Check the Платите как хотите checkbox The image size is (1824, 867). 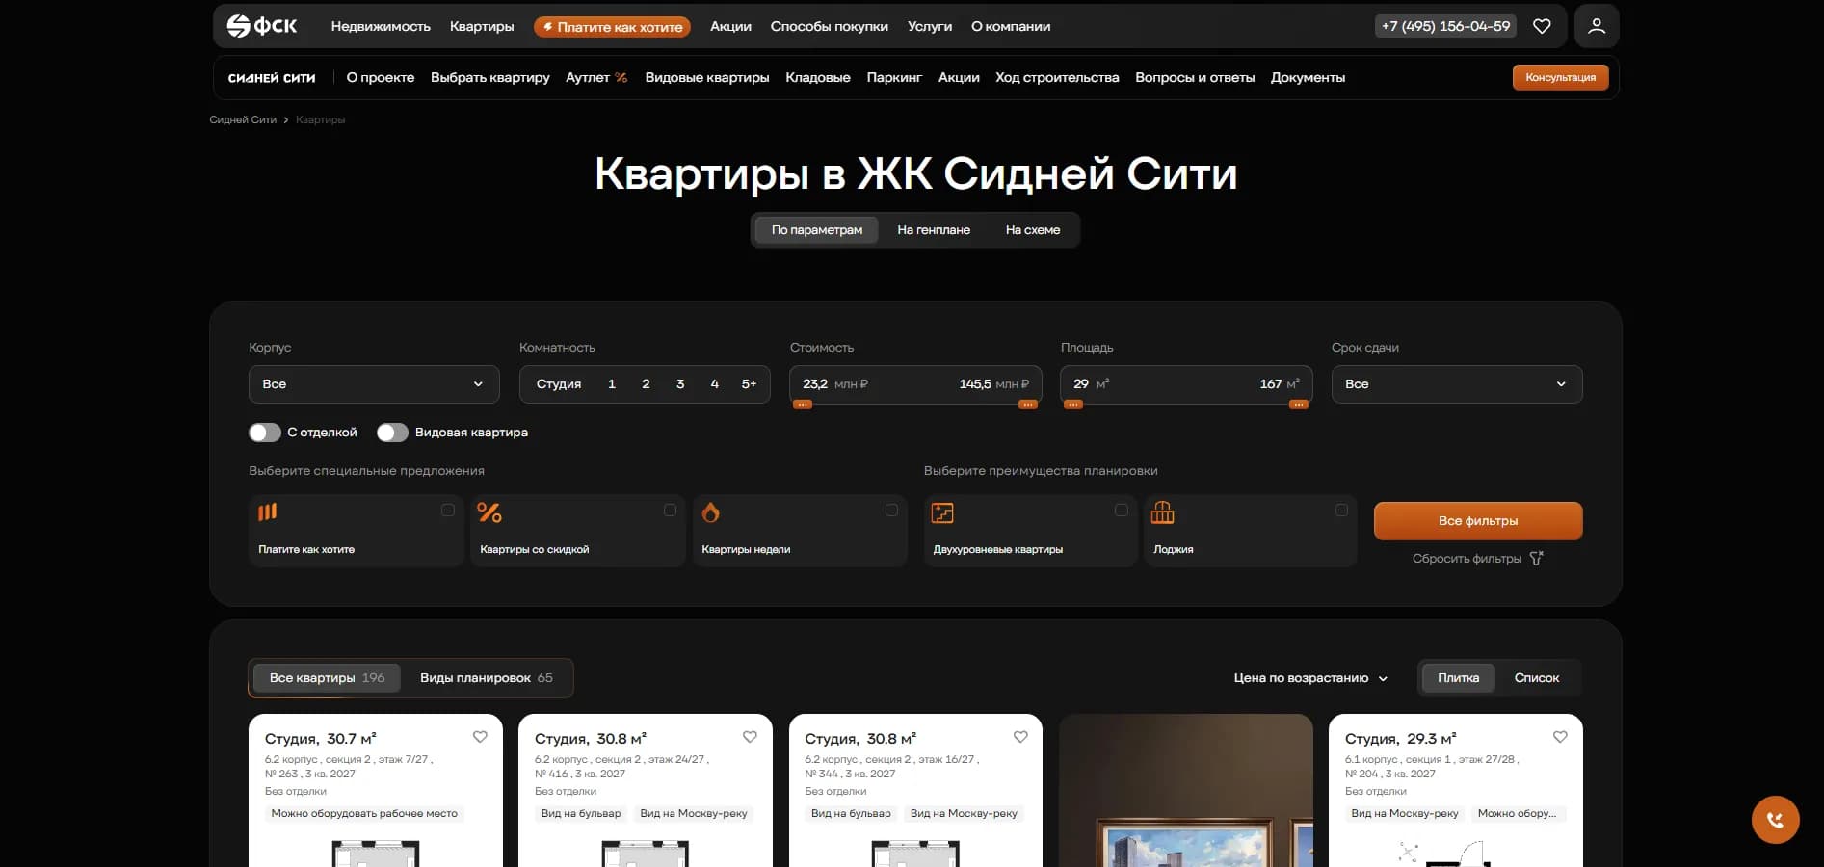(448, 511)
